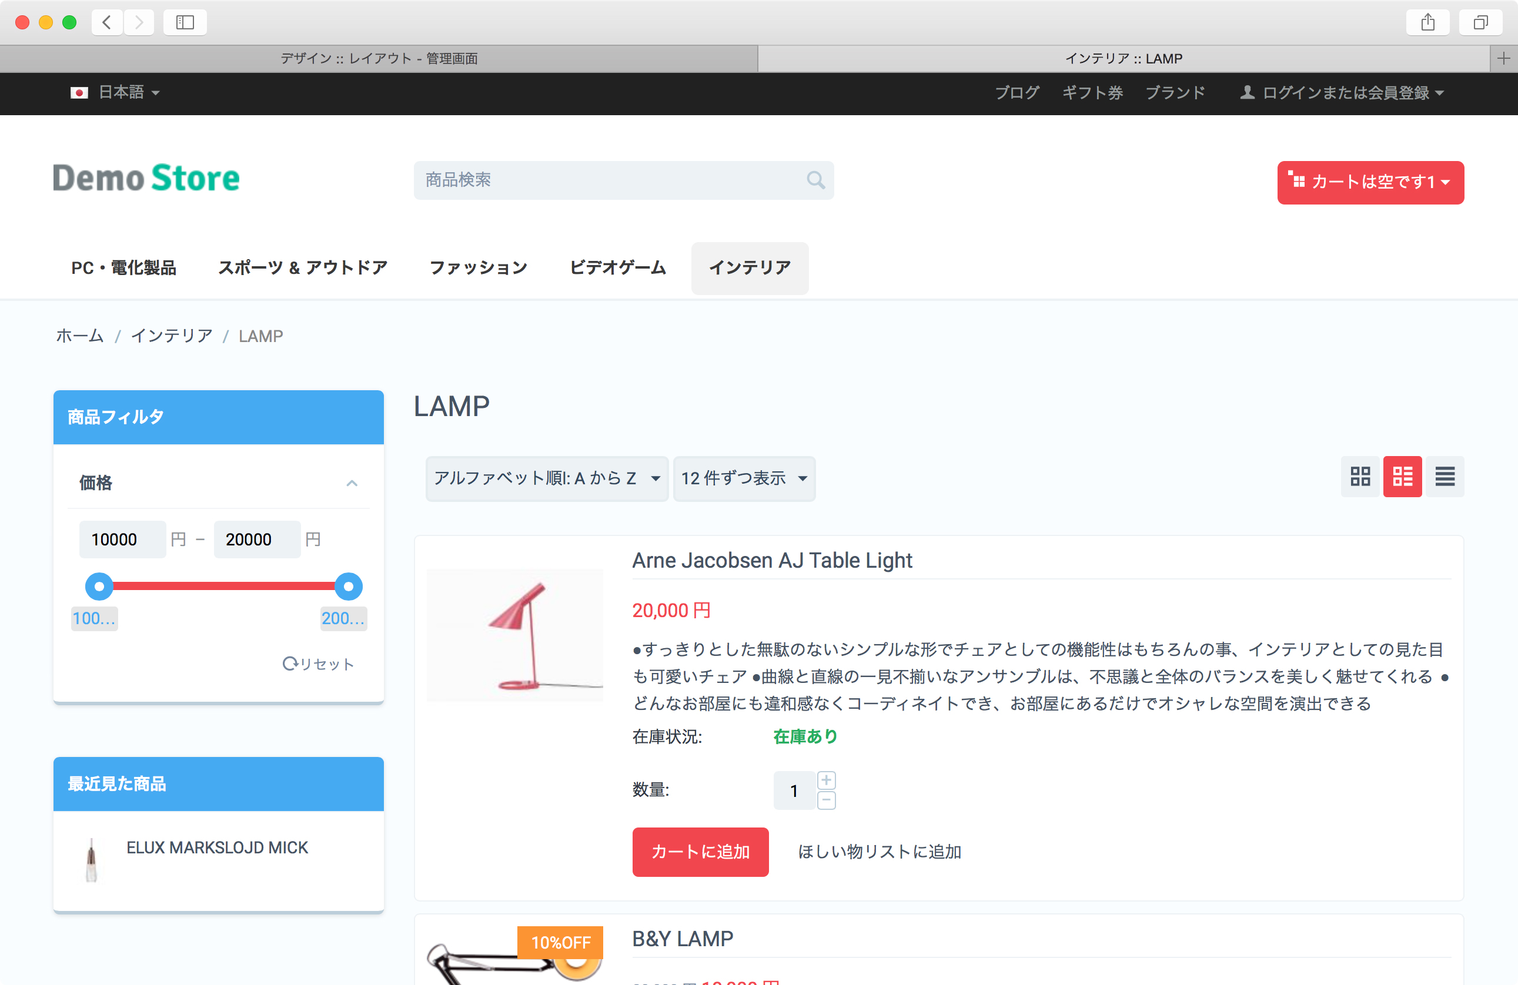Click ほしい物リストに追加 link
The image size is (1518, 985).
pyautogui.click(x=880, y=852)
